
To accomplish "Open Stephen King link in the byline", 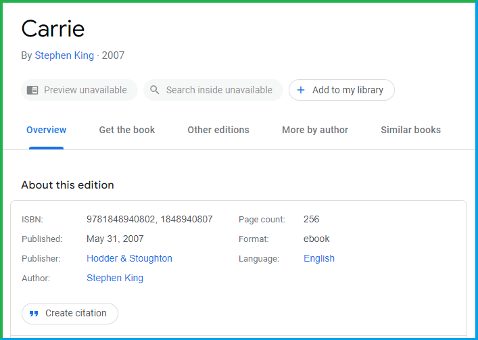I will tap(64, 55).
